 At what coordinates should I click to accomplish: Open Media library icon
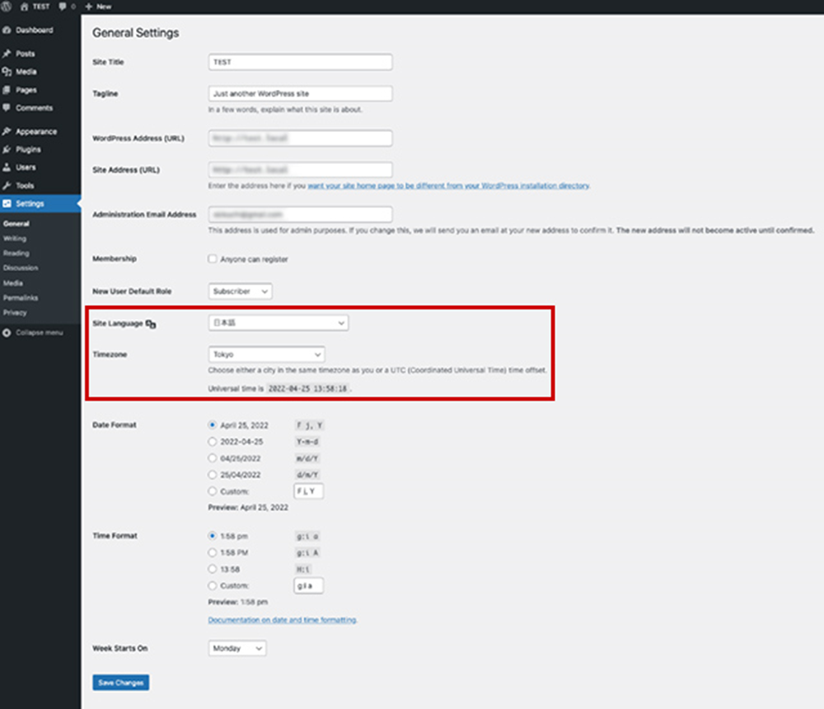pyautogui.click(x=7, y=72)
